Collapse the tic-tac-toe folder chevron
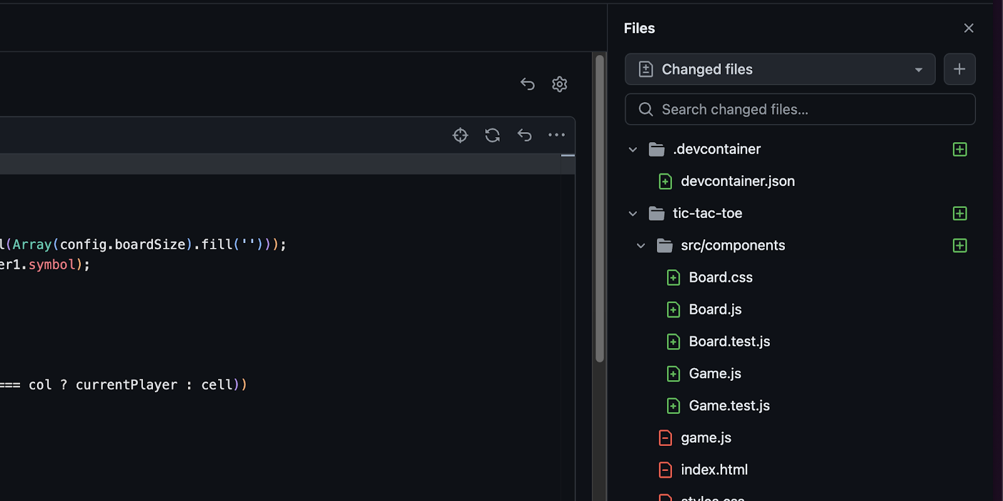Viewport: 1003px width, 501px height. pyautogui.click(x=633, y=214)
